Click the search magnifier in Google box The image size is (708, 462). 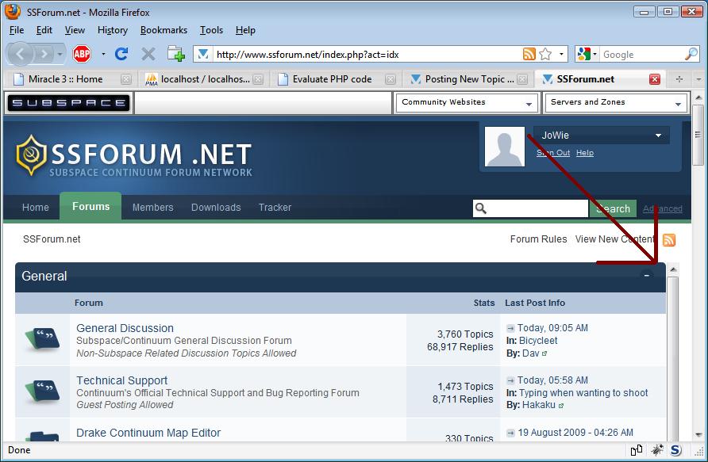click(x=691, y=54)
